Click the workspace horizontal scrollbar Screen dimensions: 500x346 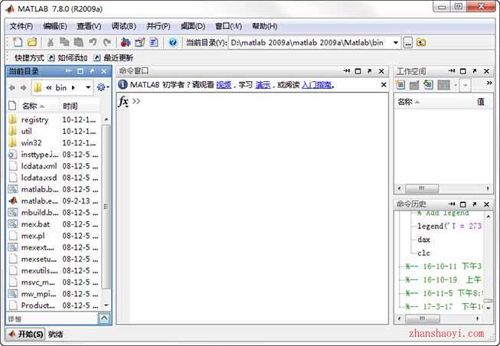422,188
